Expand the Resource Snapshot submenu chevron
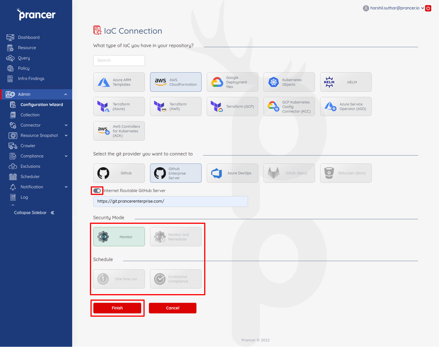 point(66,135)
